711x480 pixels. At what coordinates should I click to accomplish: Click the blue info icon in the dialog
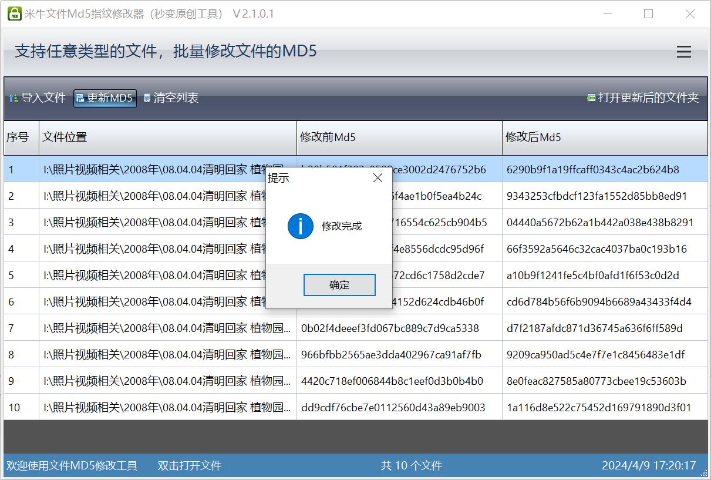click(300, 226)
